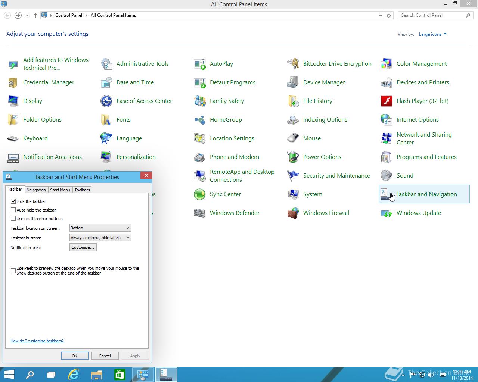
Task: Open the Mouse icon
Action: pos(293,138)
